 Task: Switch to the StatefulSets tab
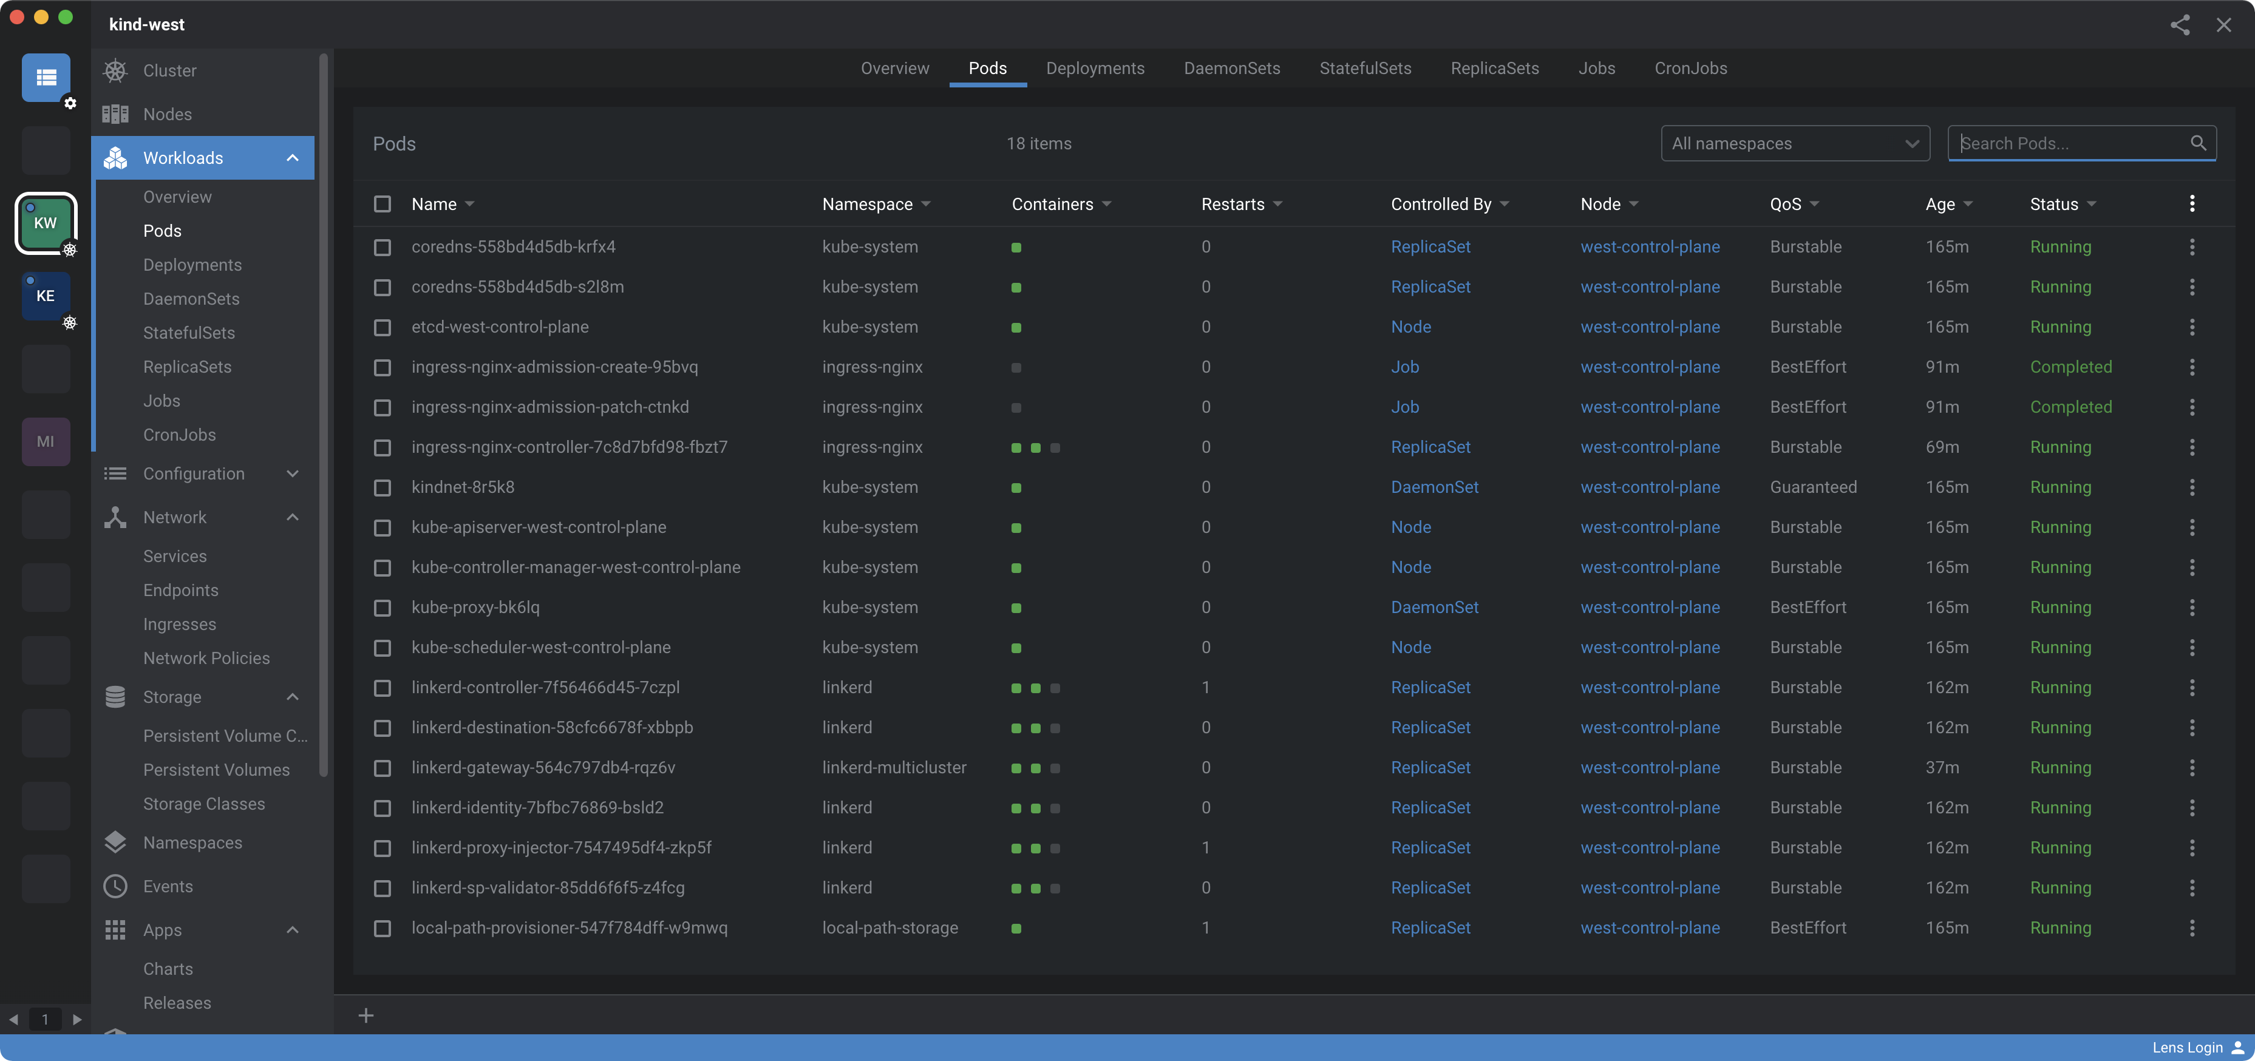(1365, 68)
